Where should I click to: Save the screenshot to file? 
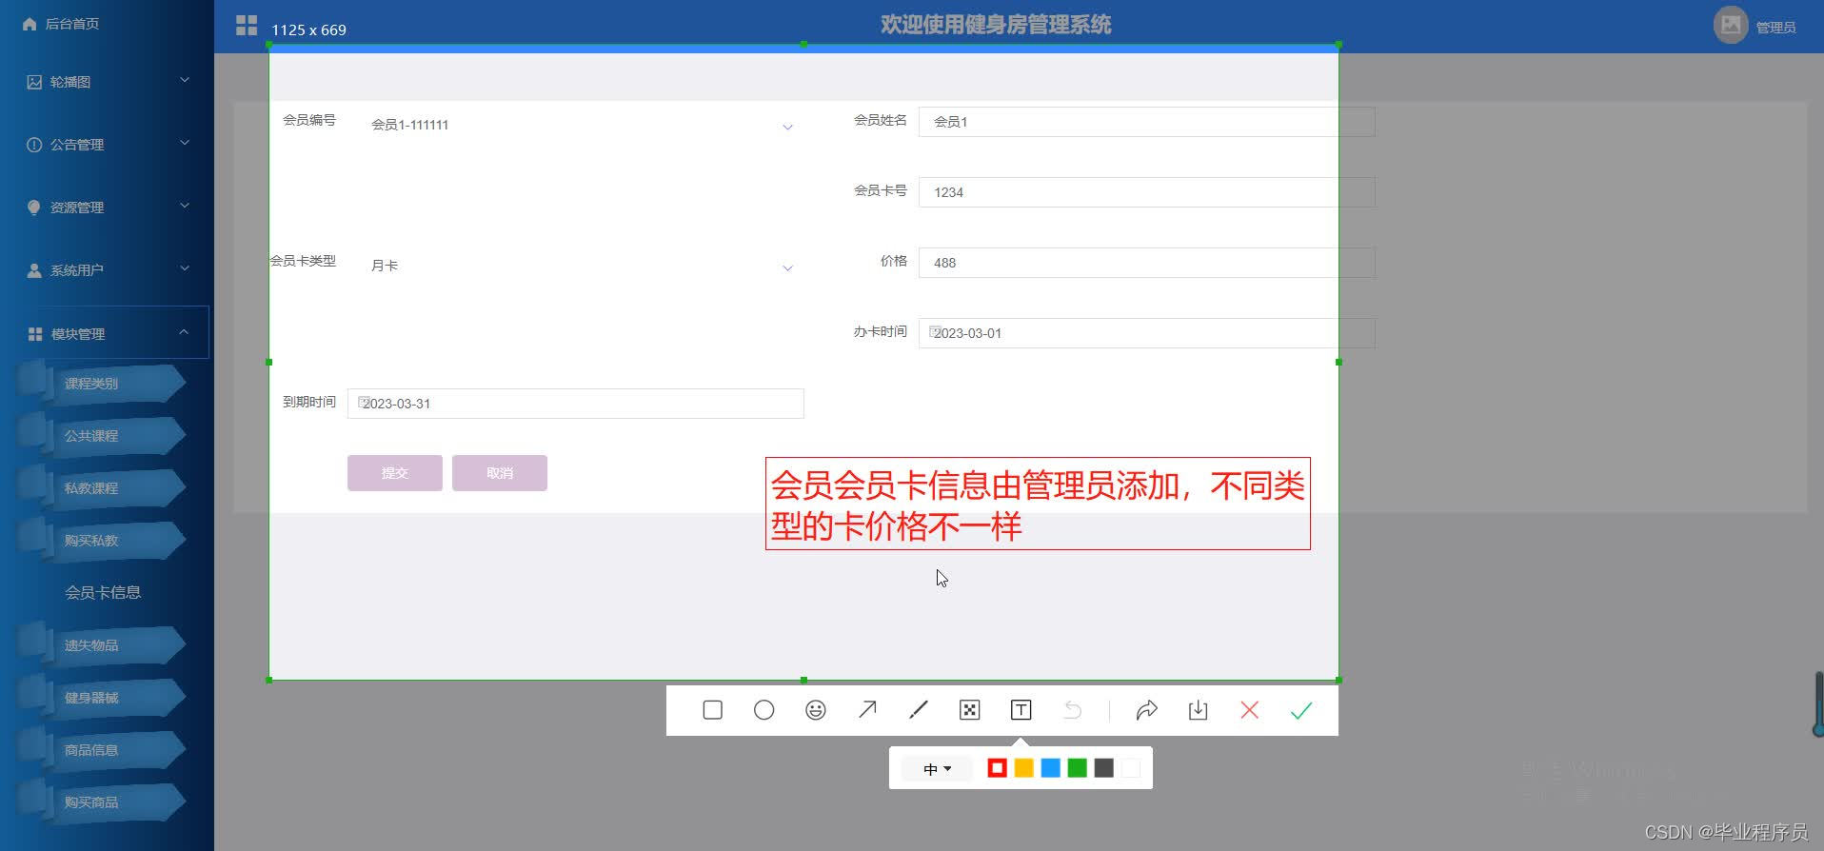tap(1198, 710)
